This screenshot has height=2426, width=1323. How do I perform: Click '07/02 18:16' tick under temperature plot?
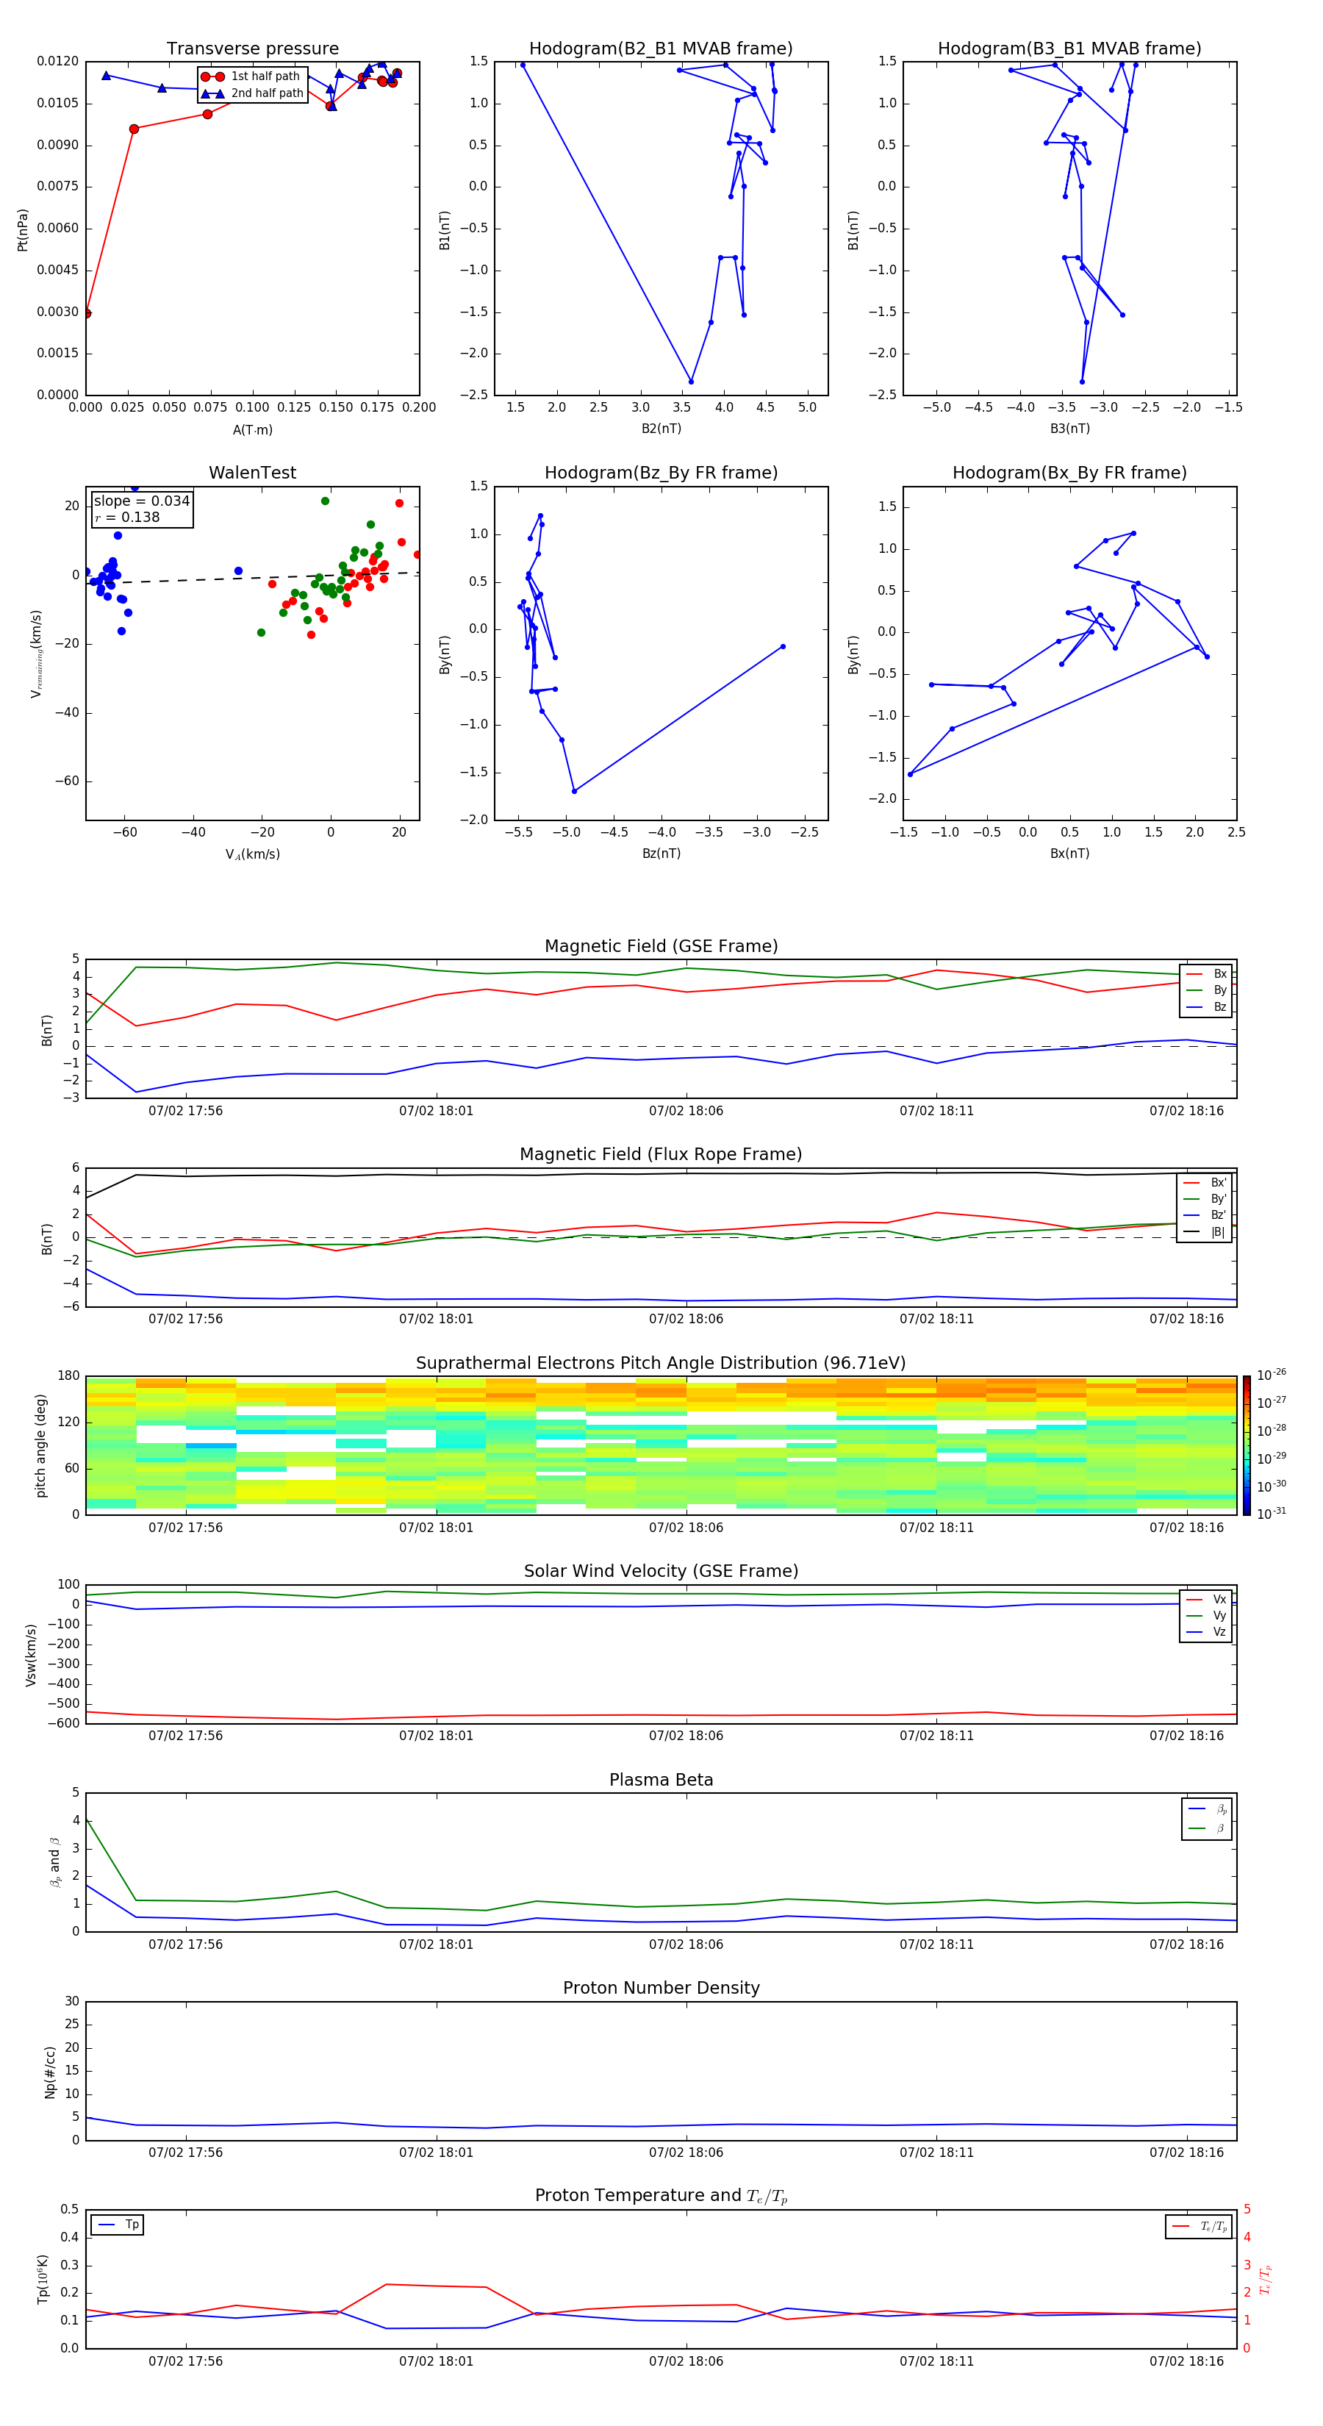coord(1186,2361)
